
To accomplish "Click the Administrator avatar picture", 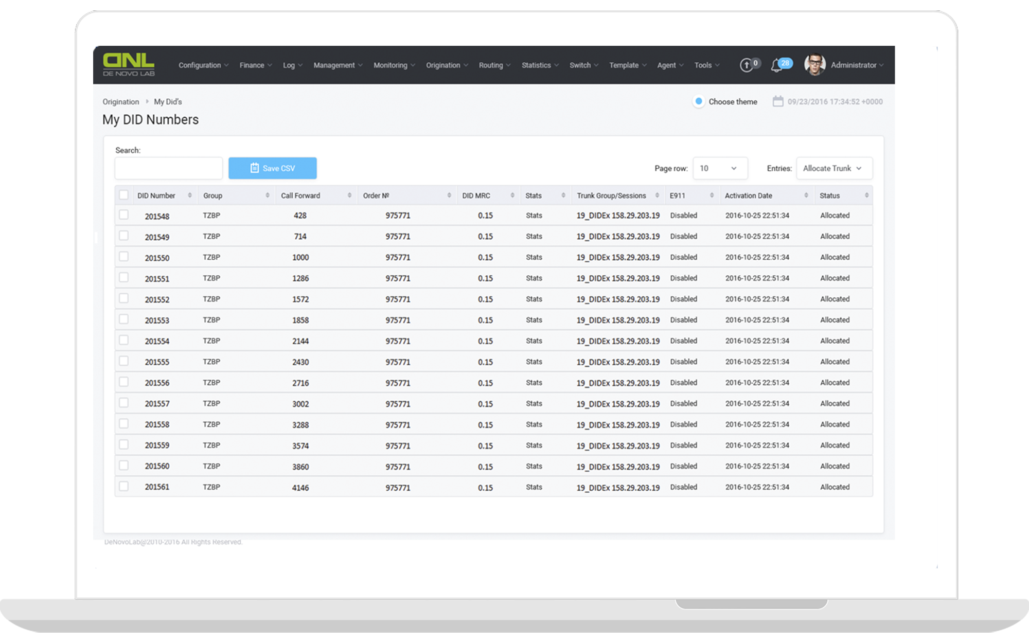I will (814, 65).
